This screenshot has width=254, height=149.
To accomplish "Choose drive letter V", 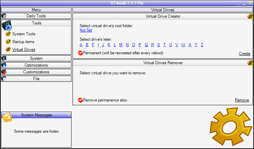I will 177,45.
